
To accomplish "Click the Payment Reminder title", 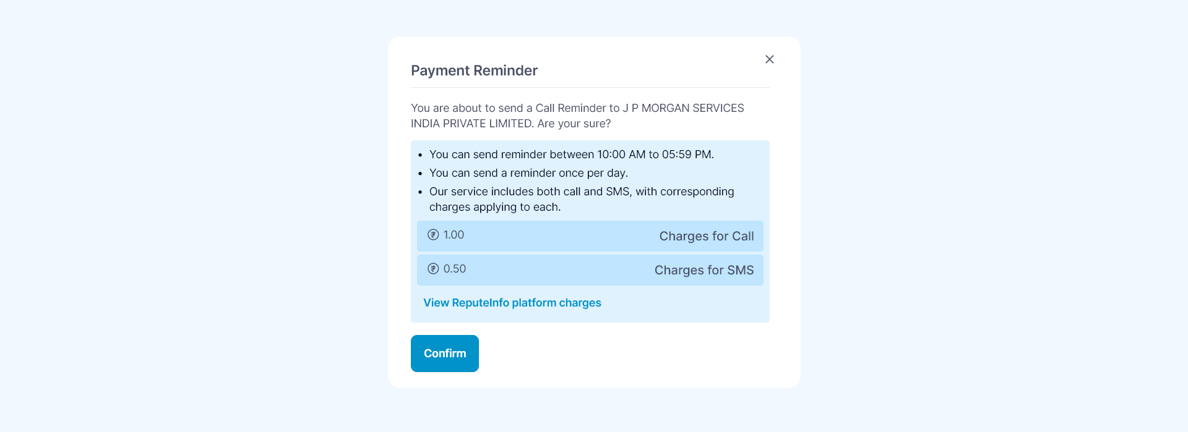I will tap(474, 70).
